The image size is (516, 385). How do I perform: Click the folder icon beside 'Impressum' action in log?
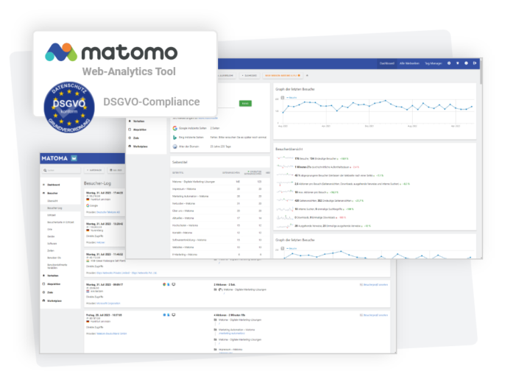pos(216,349)
